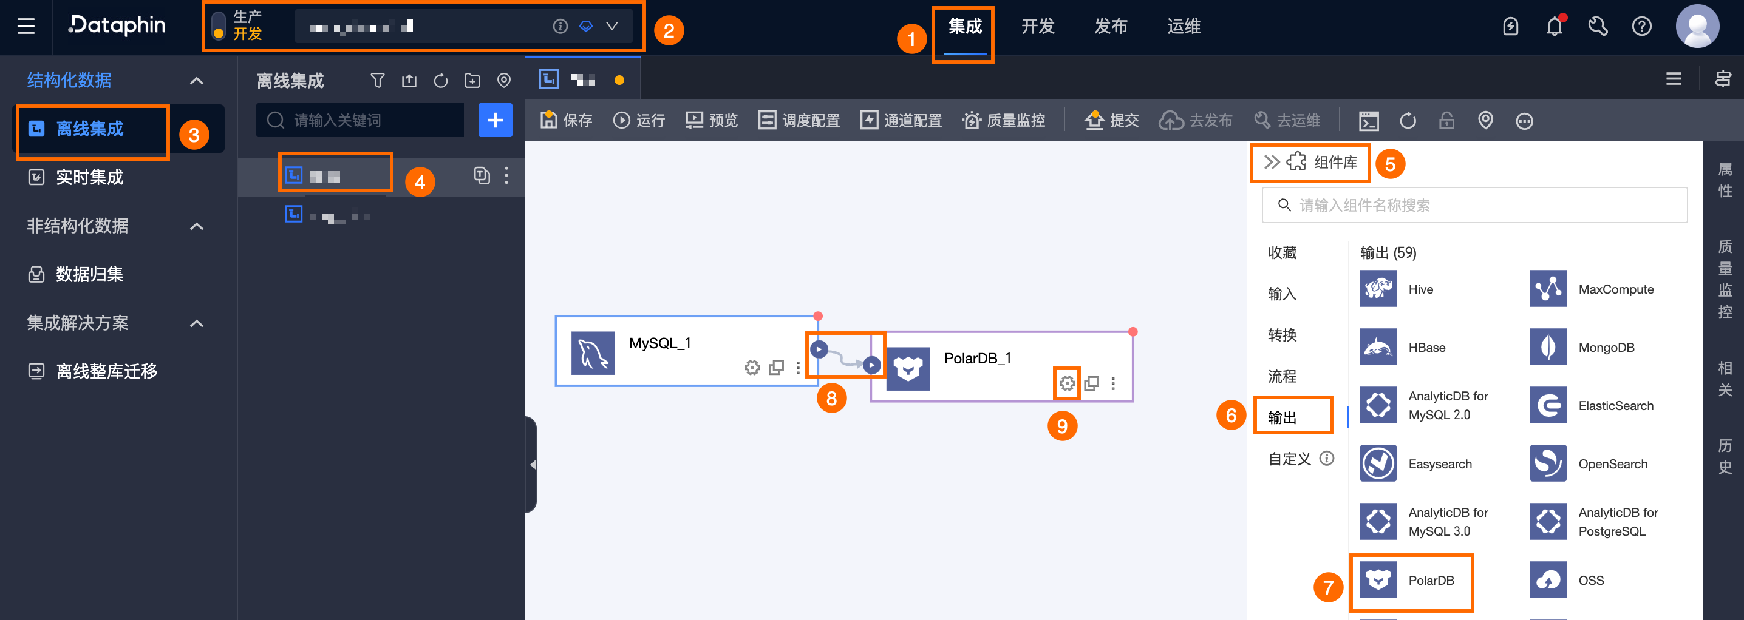Screen dimensions: 1744x620
Task: Click the filter funnel icon
Action: click(x=378, y=81)
